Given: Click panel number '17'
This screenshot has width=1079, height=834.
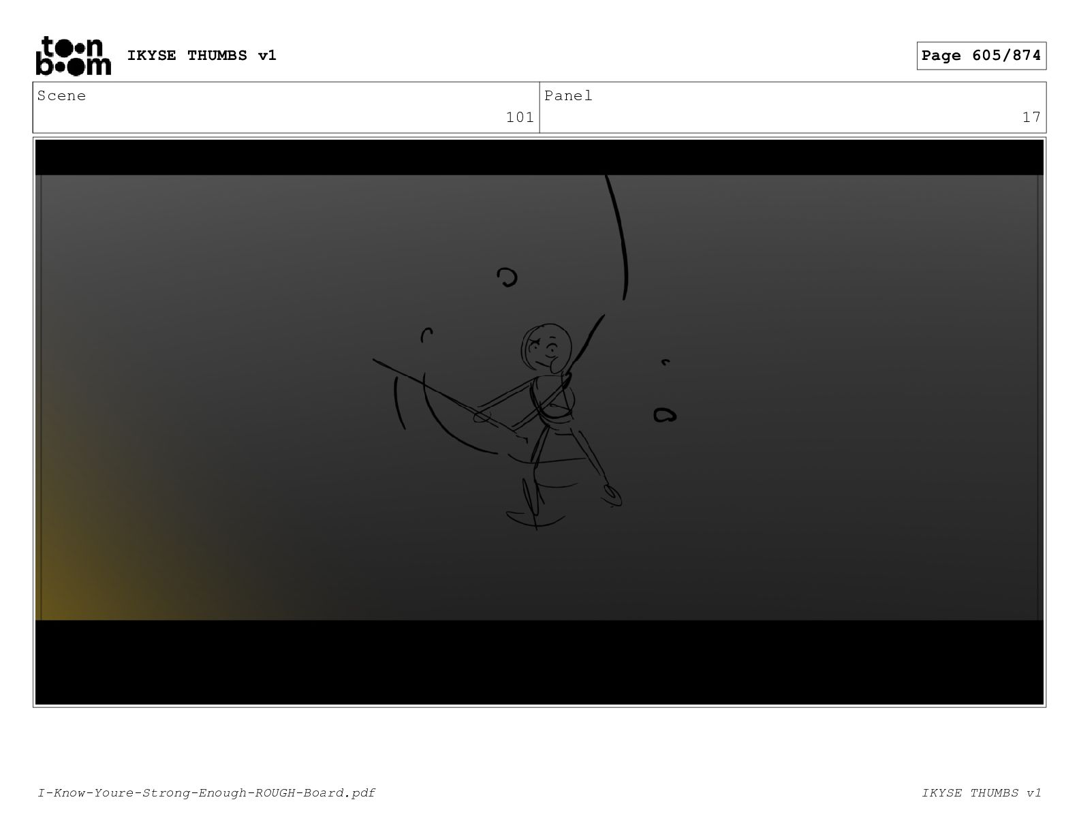Looking at the screenshot, I should 1031,117.
